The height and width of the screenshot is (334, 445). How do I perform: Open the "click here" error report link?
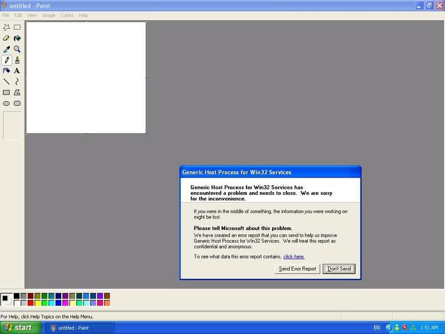[x=294, y=257]
